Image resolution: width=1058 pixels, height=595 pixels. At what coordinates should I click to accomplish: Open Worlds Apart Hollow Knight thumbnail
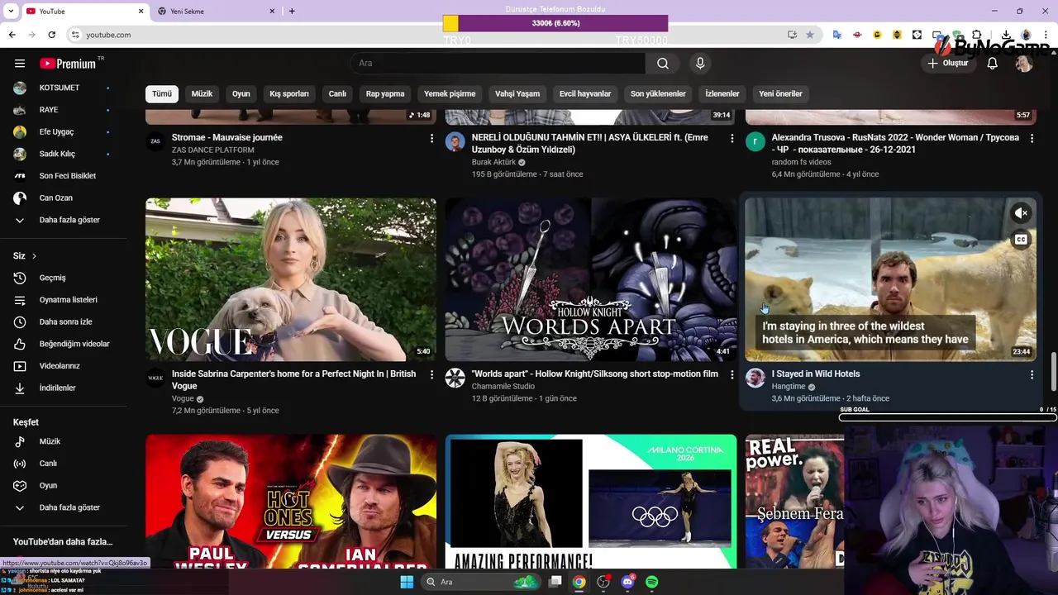point(591,279)
